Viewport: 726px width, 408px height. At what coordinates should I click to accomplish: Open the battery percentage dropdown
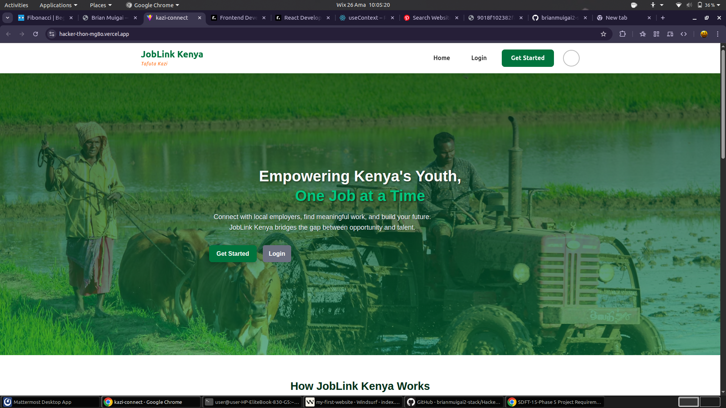[710, 5]
